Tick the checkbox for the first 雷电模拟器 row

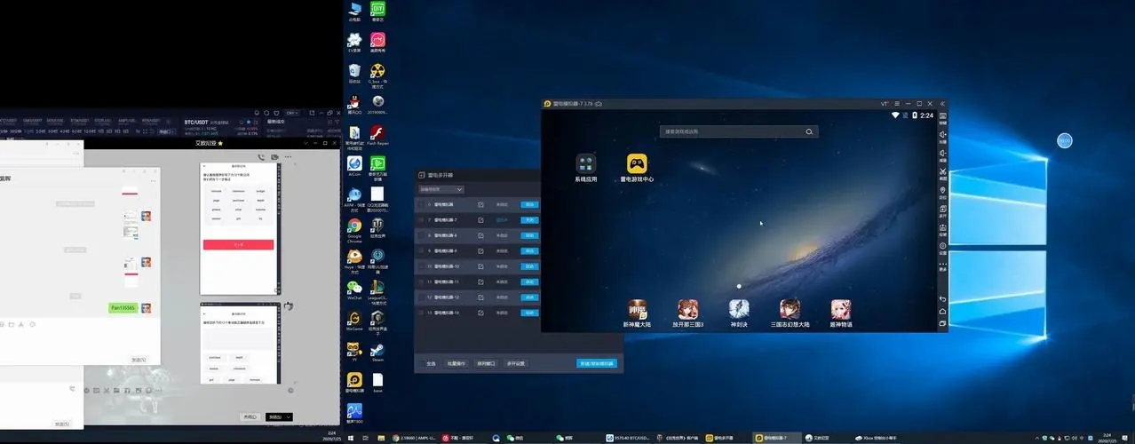pos(422,204)
